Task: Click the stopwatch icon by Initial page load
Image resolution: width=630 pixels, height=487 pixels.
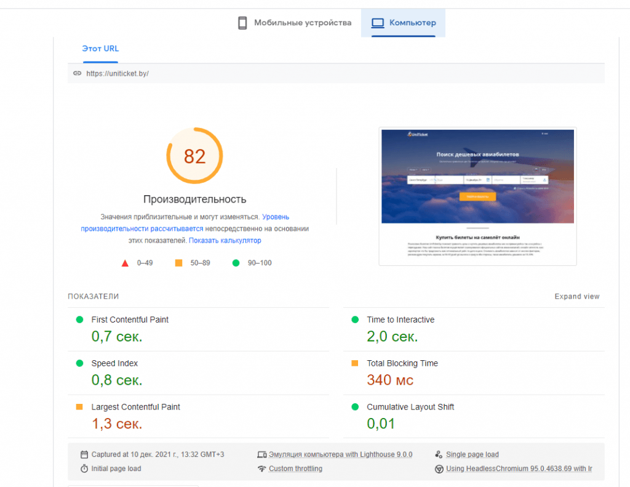Action: (84, 469)
